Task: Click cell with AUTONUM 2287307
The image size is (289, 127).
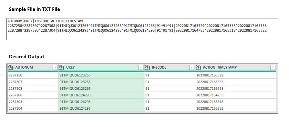Action: 33,82
